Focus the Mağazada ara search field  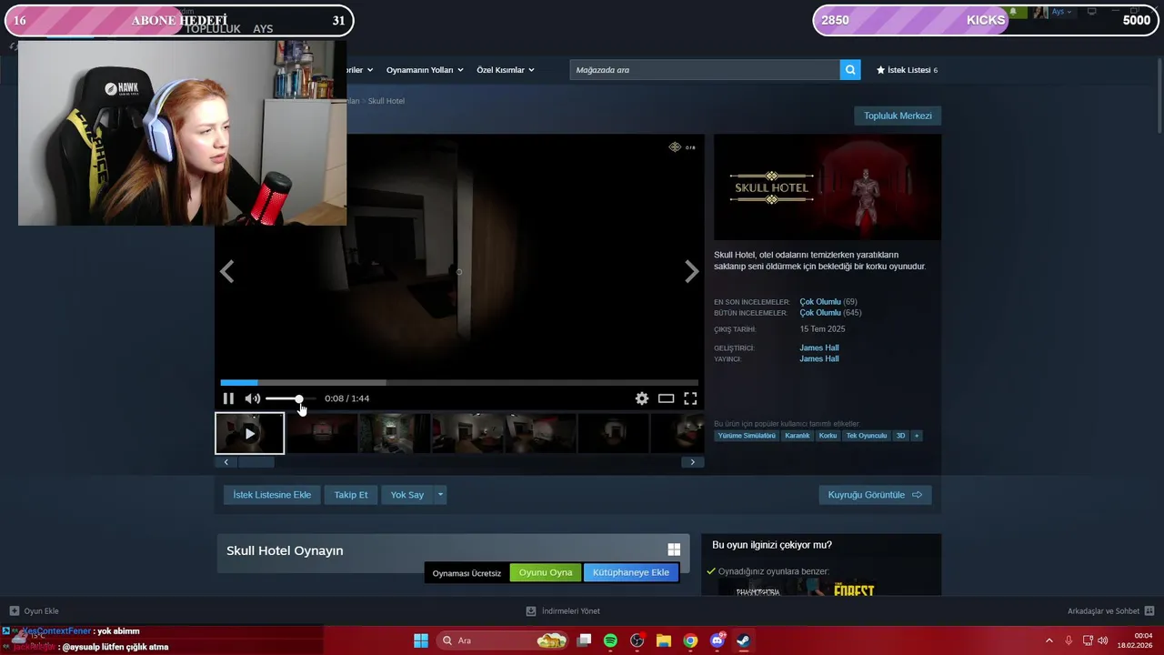tap(705, 70)
